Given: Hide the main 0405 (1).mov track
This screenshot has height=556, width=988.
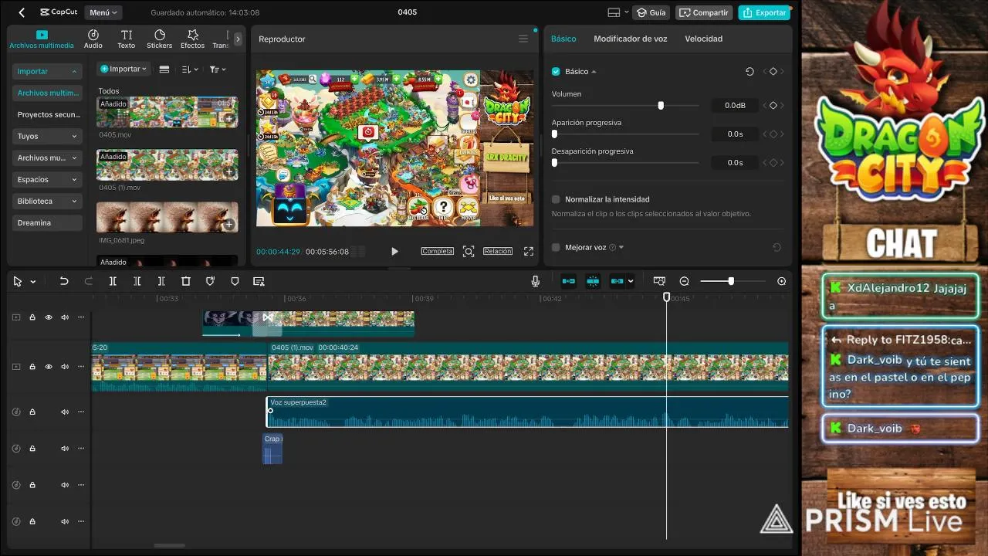Looking at the screenshot, I should point(49,367).
